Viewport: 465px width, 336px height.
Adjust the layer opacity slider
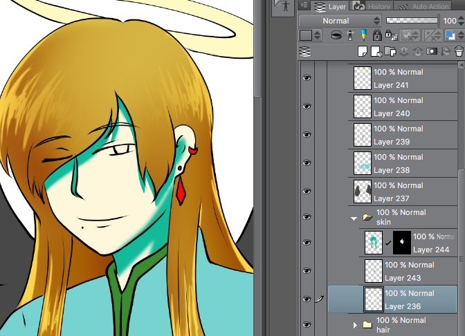(x=412, y=21)
